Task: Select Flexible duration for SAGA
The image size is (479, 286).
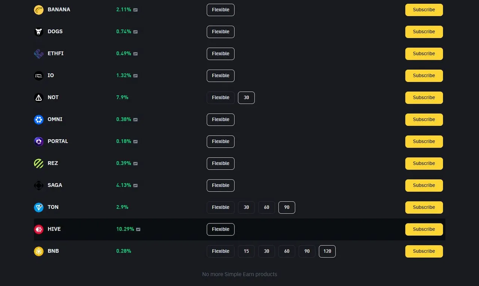Action: 220,185
